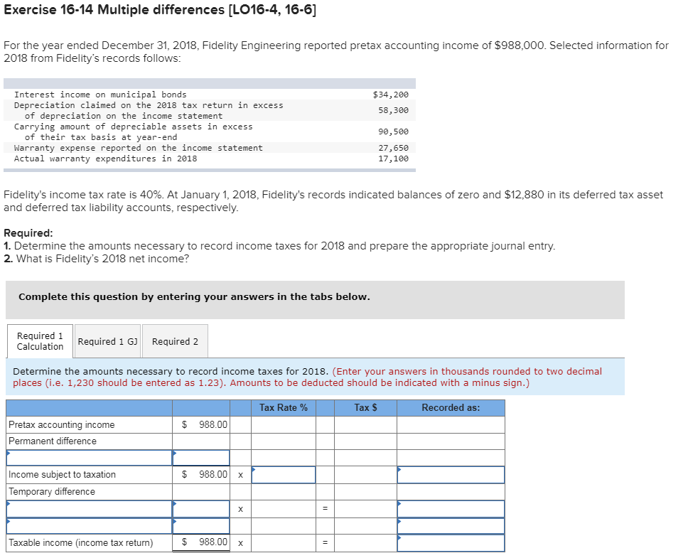Open the second Temporary difference description dropdown
This screenshot has height=558, width=688.
87,525
